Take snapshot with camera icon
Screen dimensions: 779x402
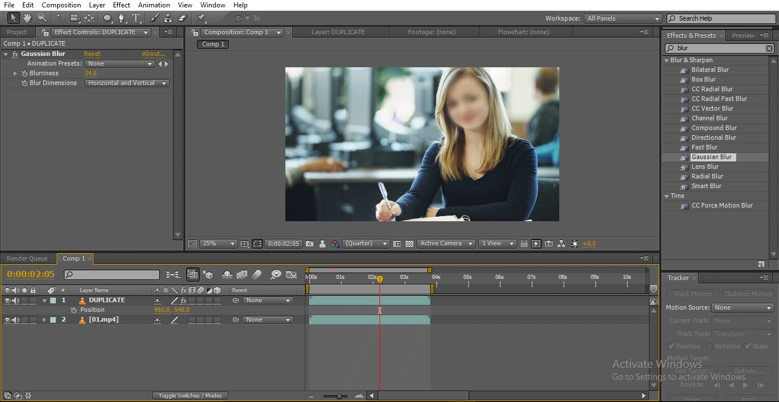(x=309, y=243)
